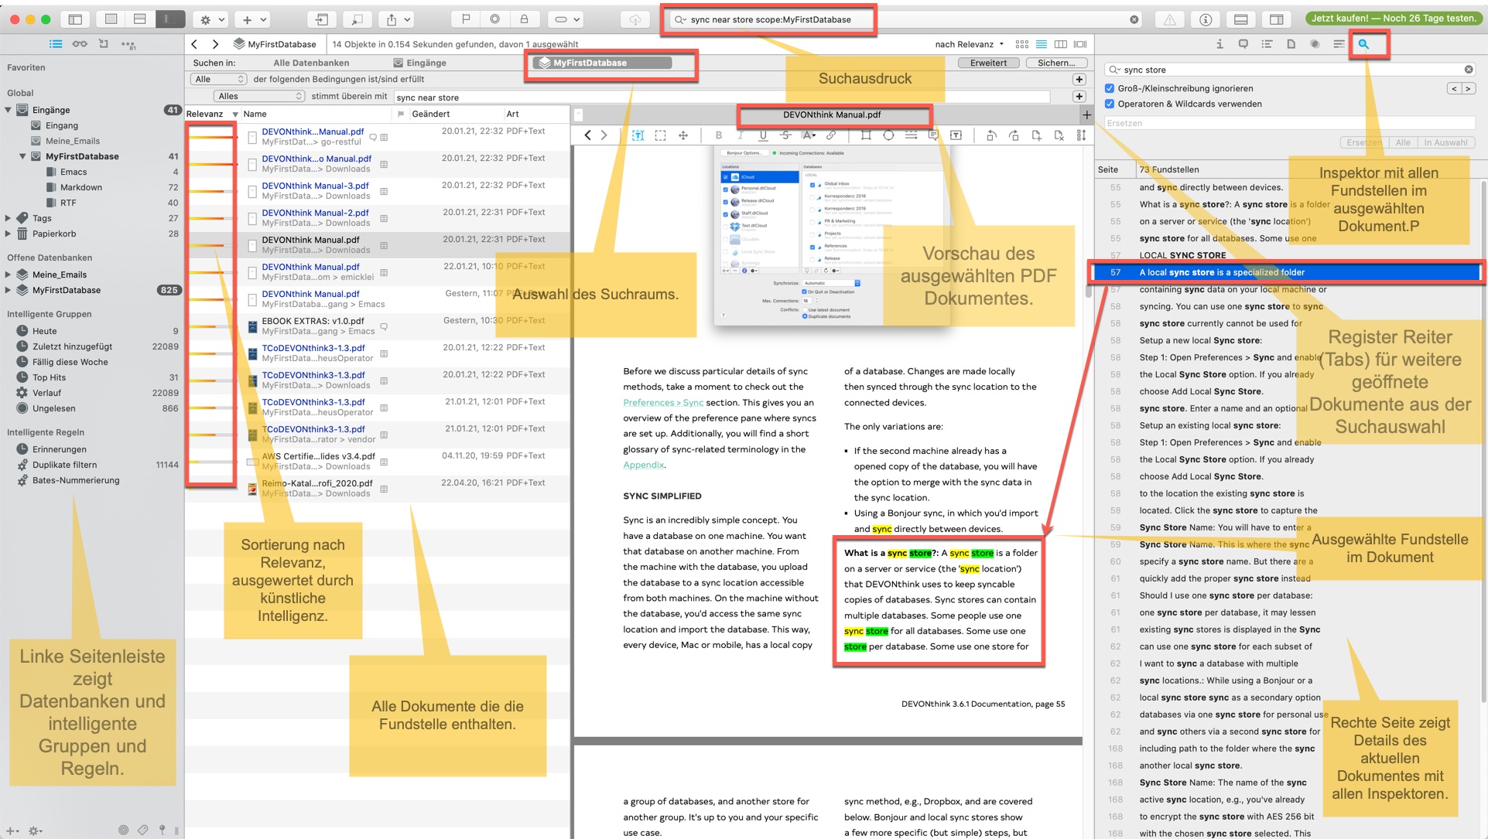Select the rectangular selection tool
The height and width of the screenshot is (839, 1488).
[x=660, y=135]
